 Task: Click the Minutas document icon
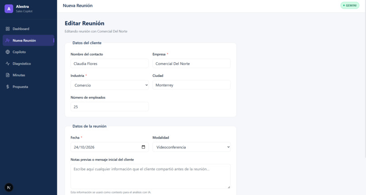point(8,75)
